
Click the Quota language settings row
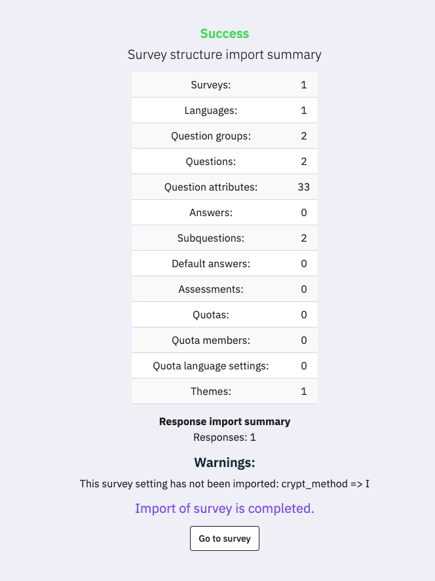pyautogui.click(x=225, y=366)
